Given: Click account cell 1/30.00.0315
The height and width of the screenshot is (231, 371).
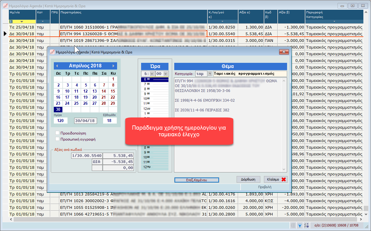Looking at the screenshot, I should click(222, 40).
